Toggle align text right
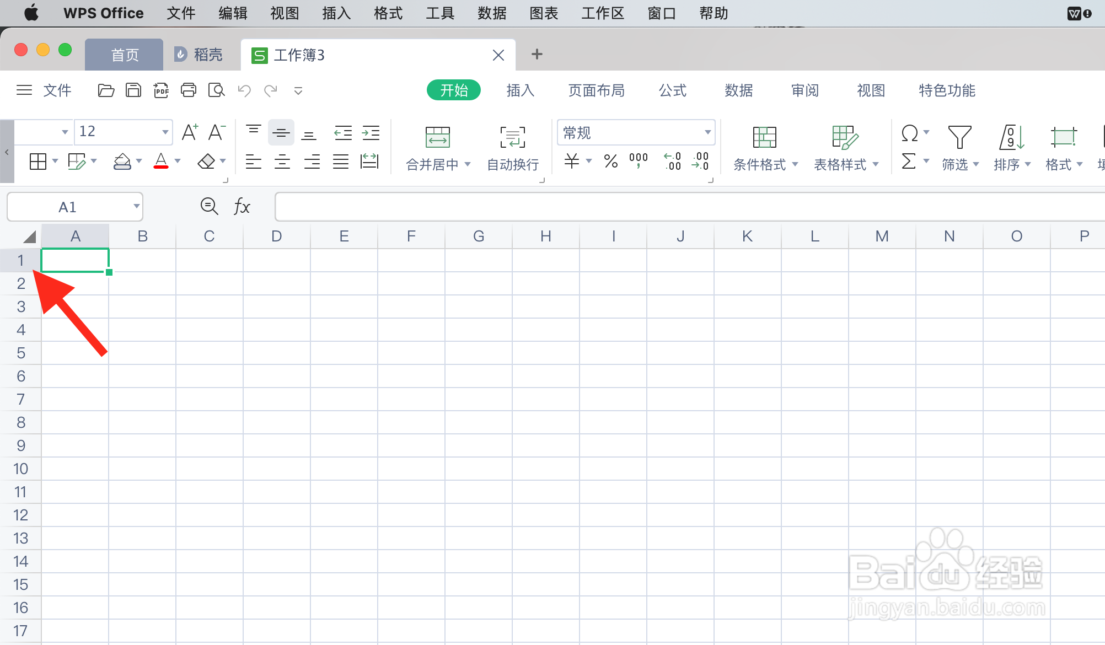Image resolution: width=1105 pixels, height=645 pixels. coord(312,162)
